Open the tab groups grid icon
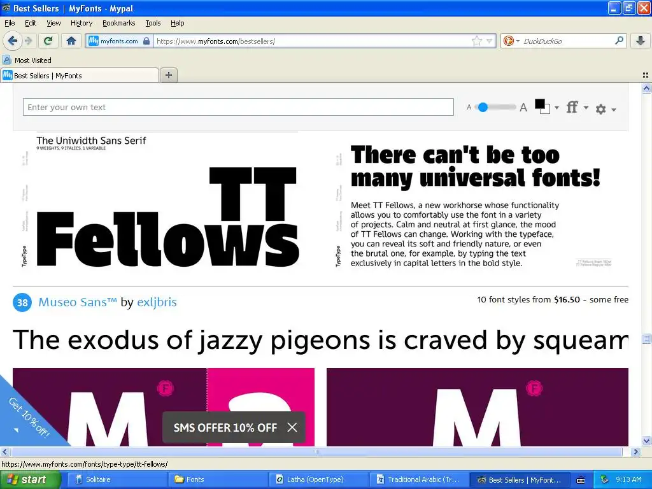The width and height of the screenshot is (652, 489). (x=646, y=75)
